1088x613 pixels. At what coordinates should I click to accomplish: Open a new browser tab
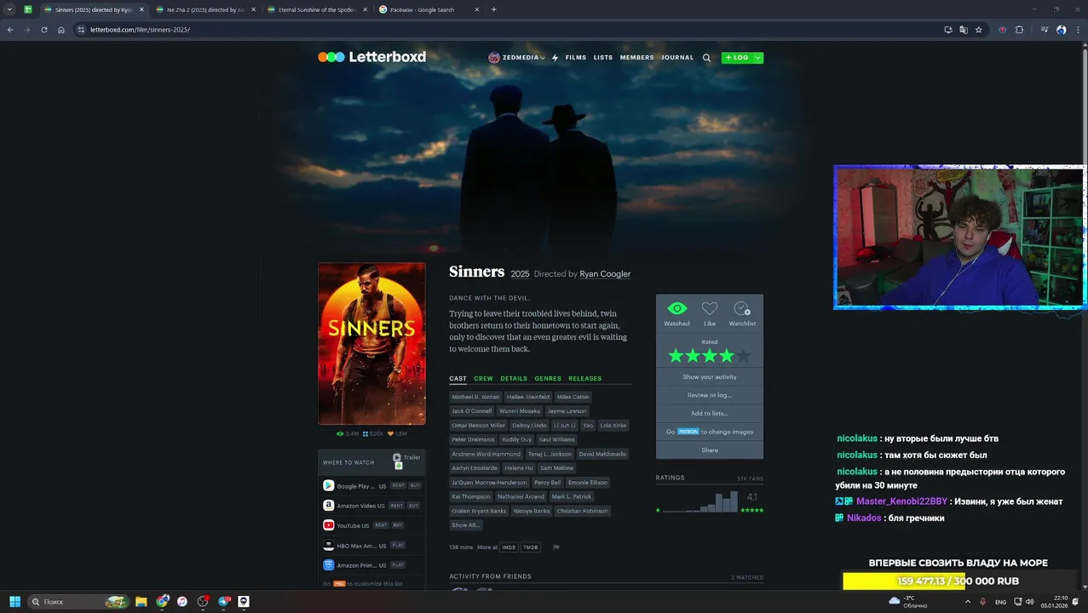click(x=493, y=9)
